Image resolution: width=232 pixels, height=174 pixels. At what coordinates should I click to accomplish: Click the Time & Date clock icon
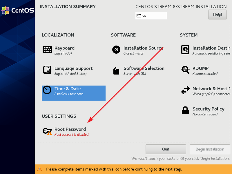coord(47,90)
